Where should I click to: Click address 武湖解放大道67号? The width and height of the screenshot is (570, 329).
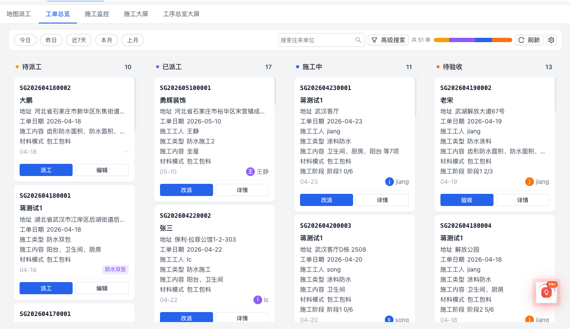tap(480, 111)
